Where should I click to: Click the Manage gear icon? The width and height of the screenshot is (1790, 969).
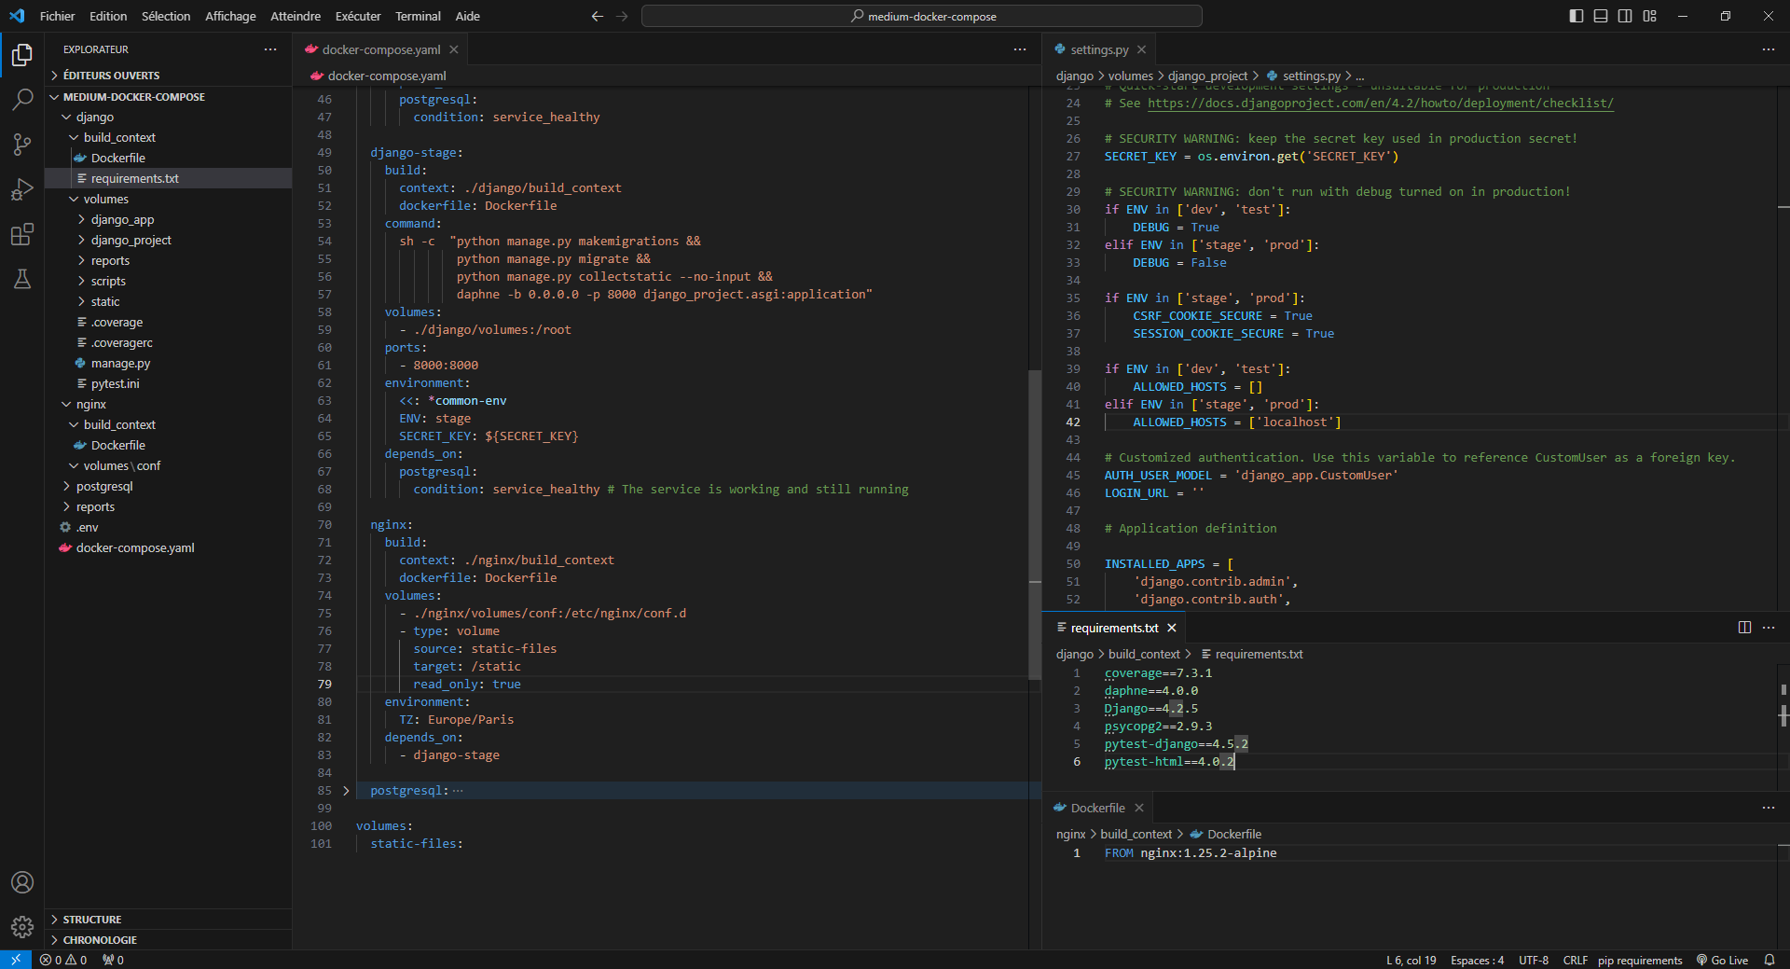[22, 926]
